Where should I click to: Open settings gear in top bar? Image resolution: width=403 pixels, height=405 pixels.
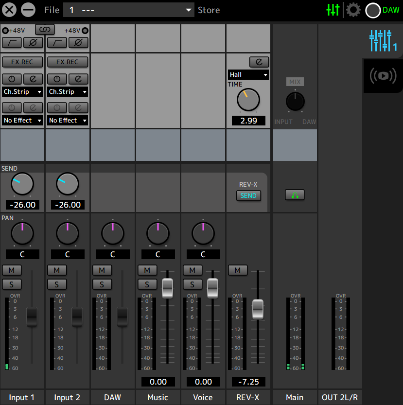[x=353, y=10]
